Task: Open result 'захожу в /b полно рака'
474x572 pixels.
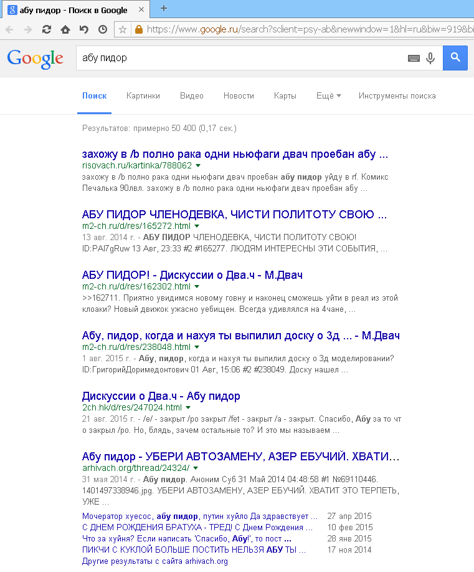Action: 235,154
